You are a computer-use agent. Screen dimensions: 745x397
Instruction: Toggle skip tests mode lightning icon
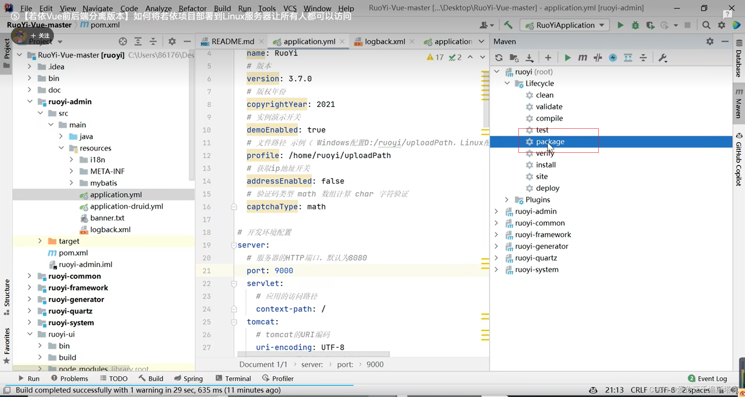pos(613,58)
